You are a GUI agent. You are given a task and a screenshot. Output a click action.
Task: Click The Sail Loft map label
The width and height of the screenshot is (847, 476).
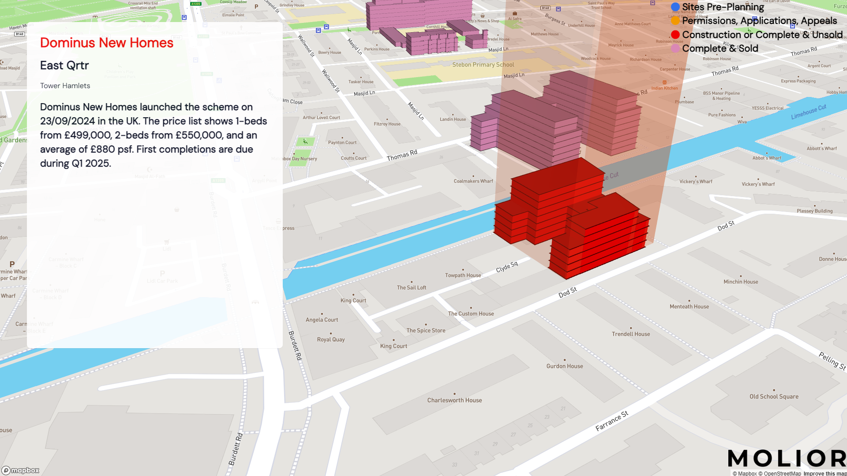(412, 288)
